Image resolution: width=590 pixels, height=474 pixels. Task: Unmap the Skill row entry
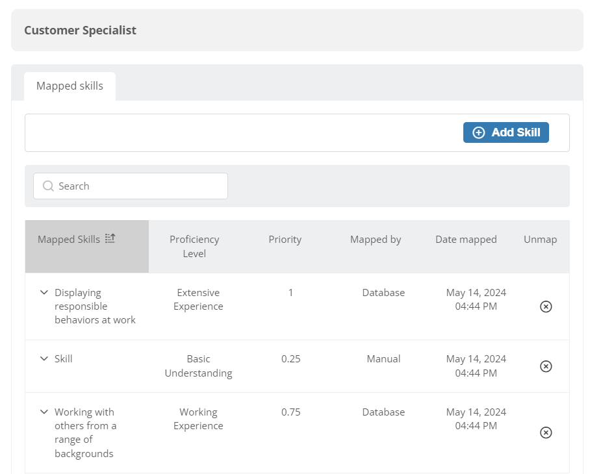pyautogui.click(x=546, y=366)
